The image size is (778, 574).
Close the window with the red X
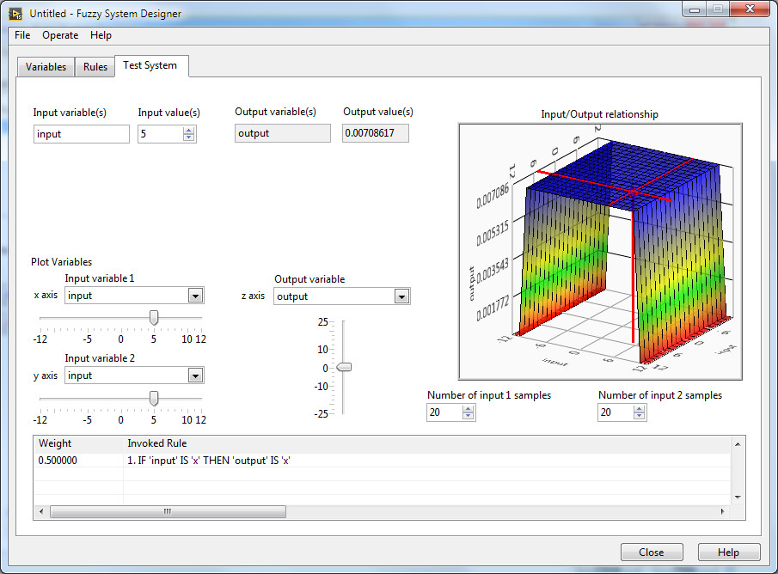click(x=750, y=9)
